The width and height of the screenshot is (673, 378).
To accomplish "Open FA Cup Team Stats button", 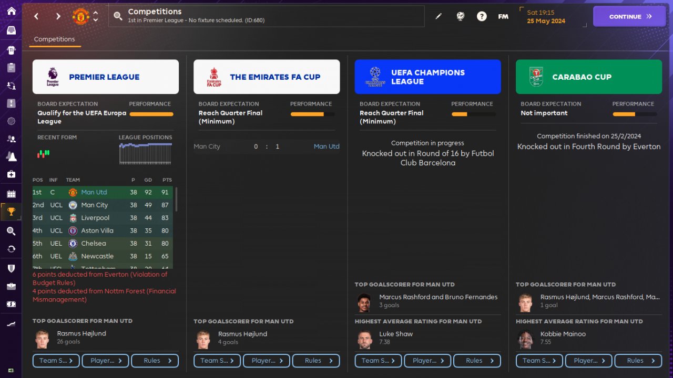I will tap(217, 361).
